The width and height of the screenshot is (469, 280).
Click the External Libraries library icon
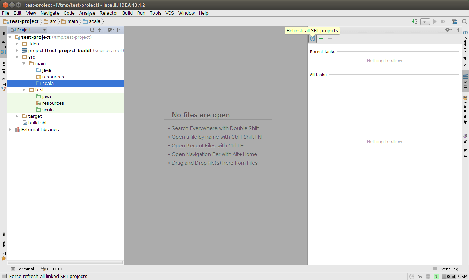tap(18, 129)
